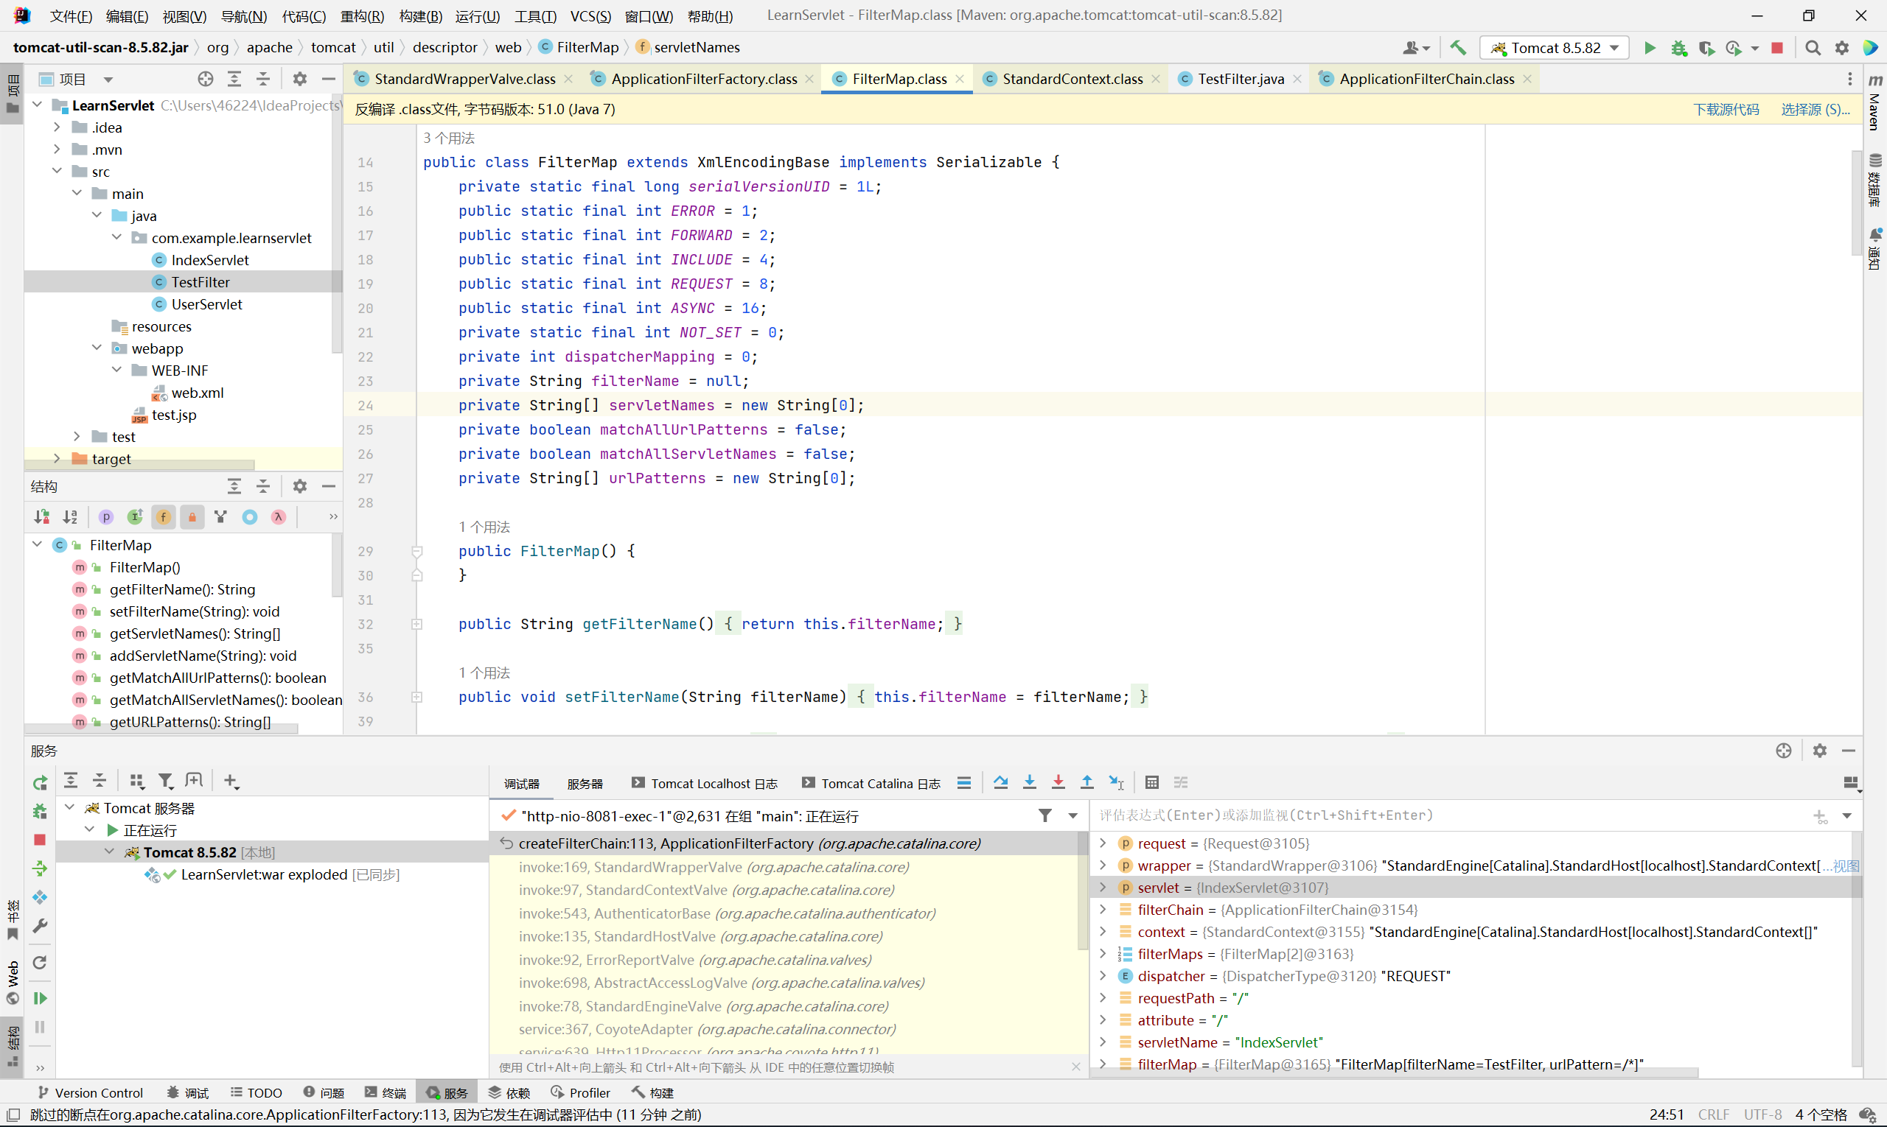This screenshot has height=1127, width=1887.
Task: Click the locate target icon in project panel
Action: pyautogui.click(x=205, y=79)
